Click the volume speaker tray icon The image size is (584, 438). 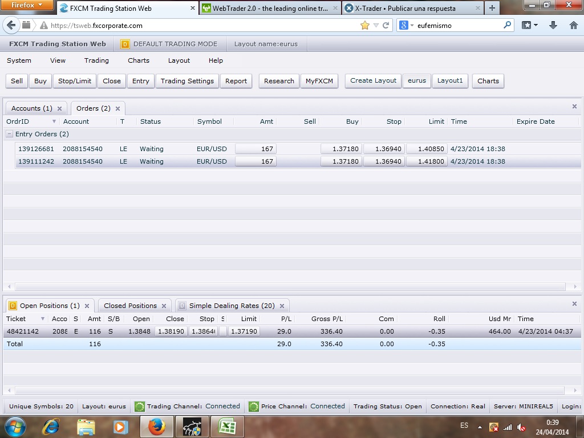pos(521,427)
